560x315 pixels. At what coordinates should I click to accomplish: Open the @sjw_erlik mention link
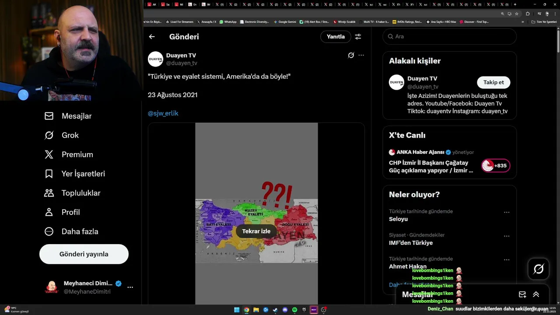coord(163,113)
